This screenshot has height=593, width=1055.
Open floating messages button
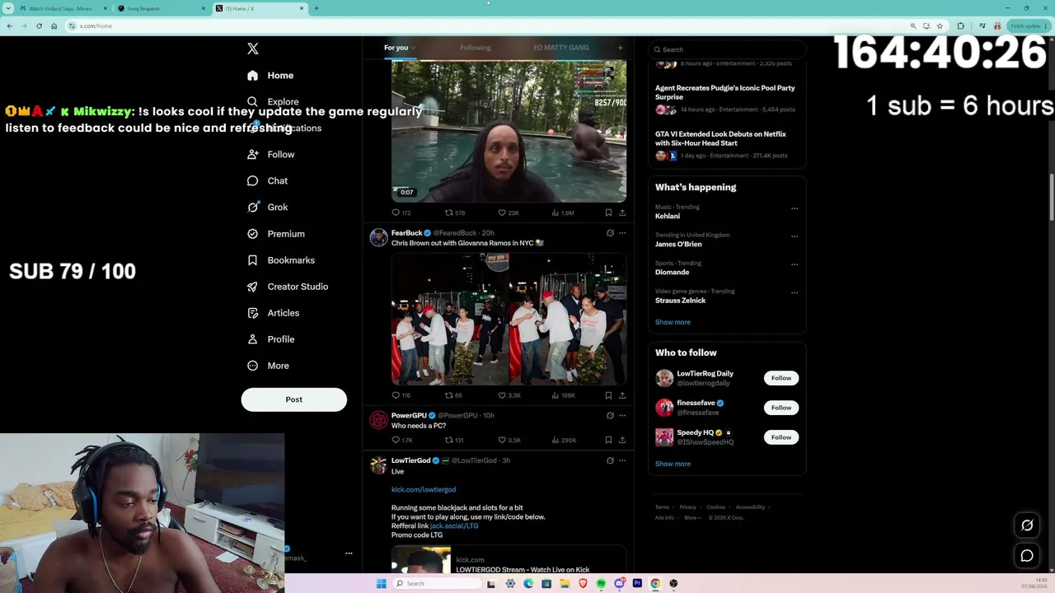1027,556
